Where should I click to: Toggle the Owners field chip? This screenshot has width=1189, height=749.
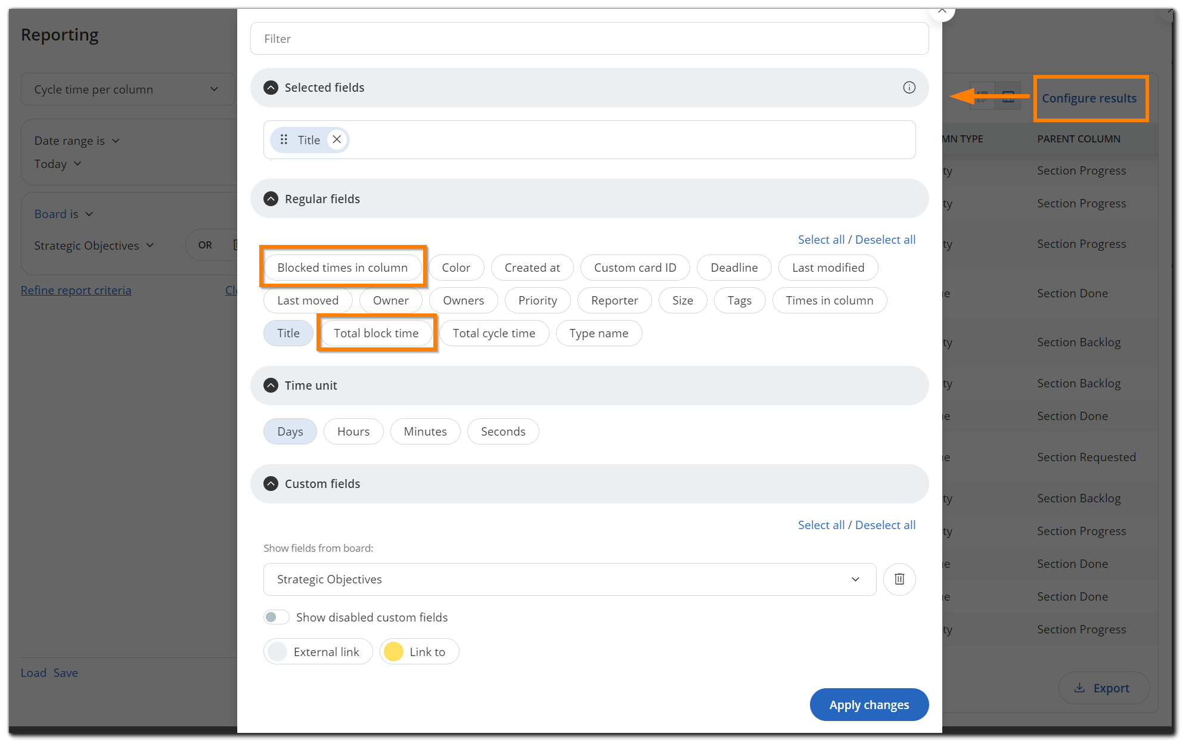pos(463,300)
